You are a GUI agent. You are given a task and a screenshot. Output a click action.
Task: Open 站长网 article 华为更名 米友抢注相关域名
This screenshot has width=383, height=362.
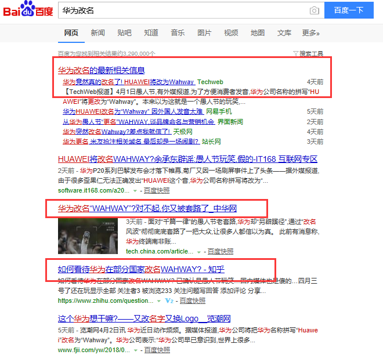131,142
